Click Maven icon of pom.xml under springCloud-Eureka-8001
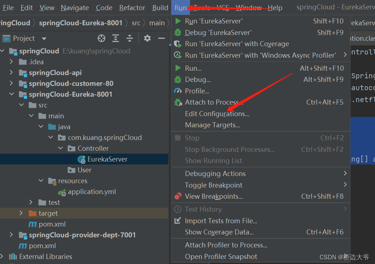 click(33, 224)
